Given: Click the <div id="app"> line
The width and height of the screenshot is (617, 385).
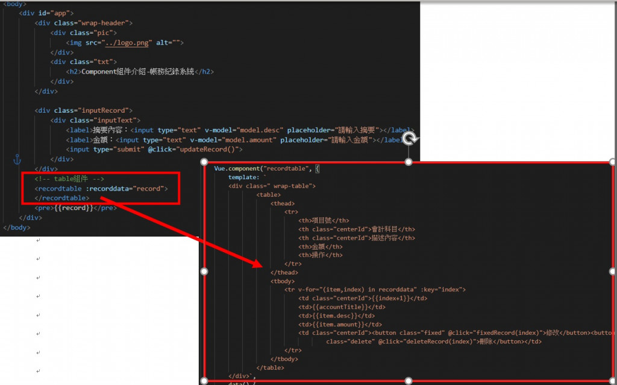Looking at the screenshot, I should coord(46,13).
